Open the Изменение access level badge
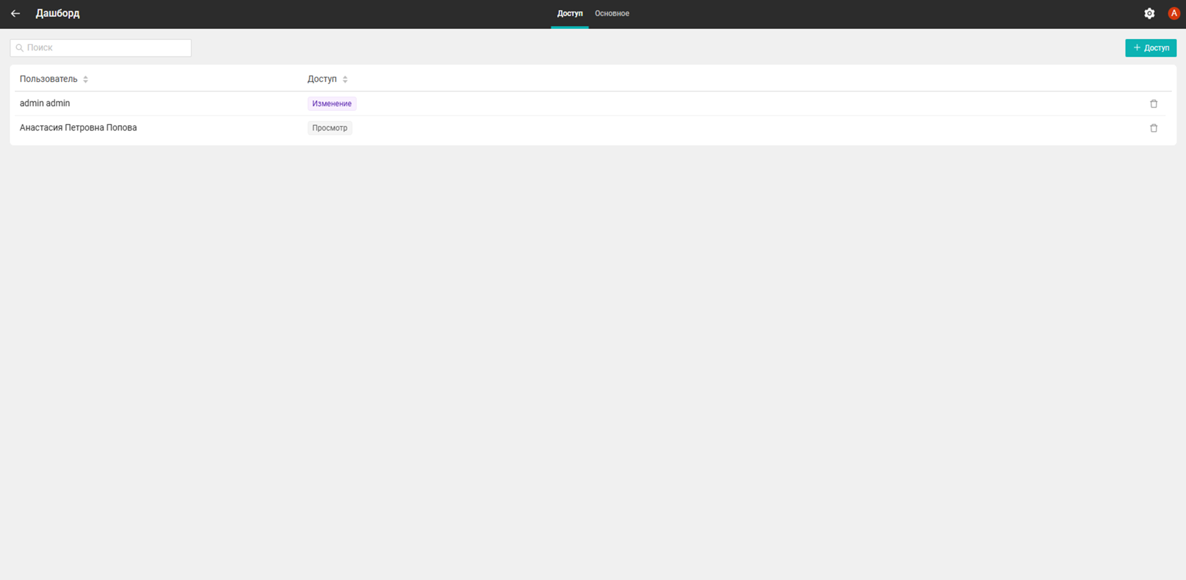This screenshot has height=580, width=1186. [332, 103]
